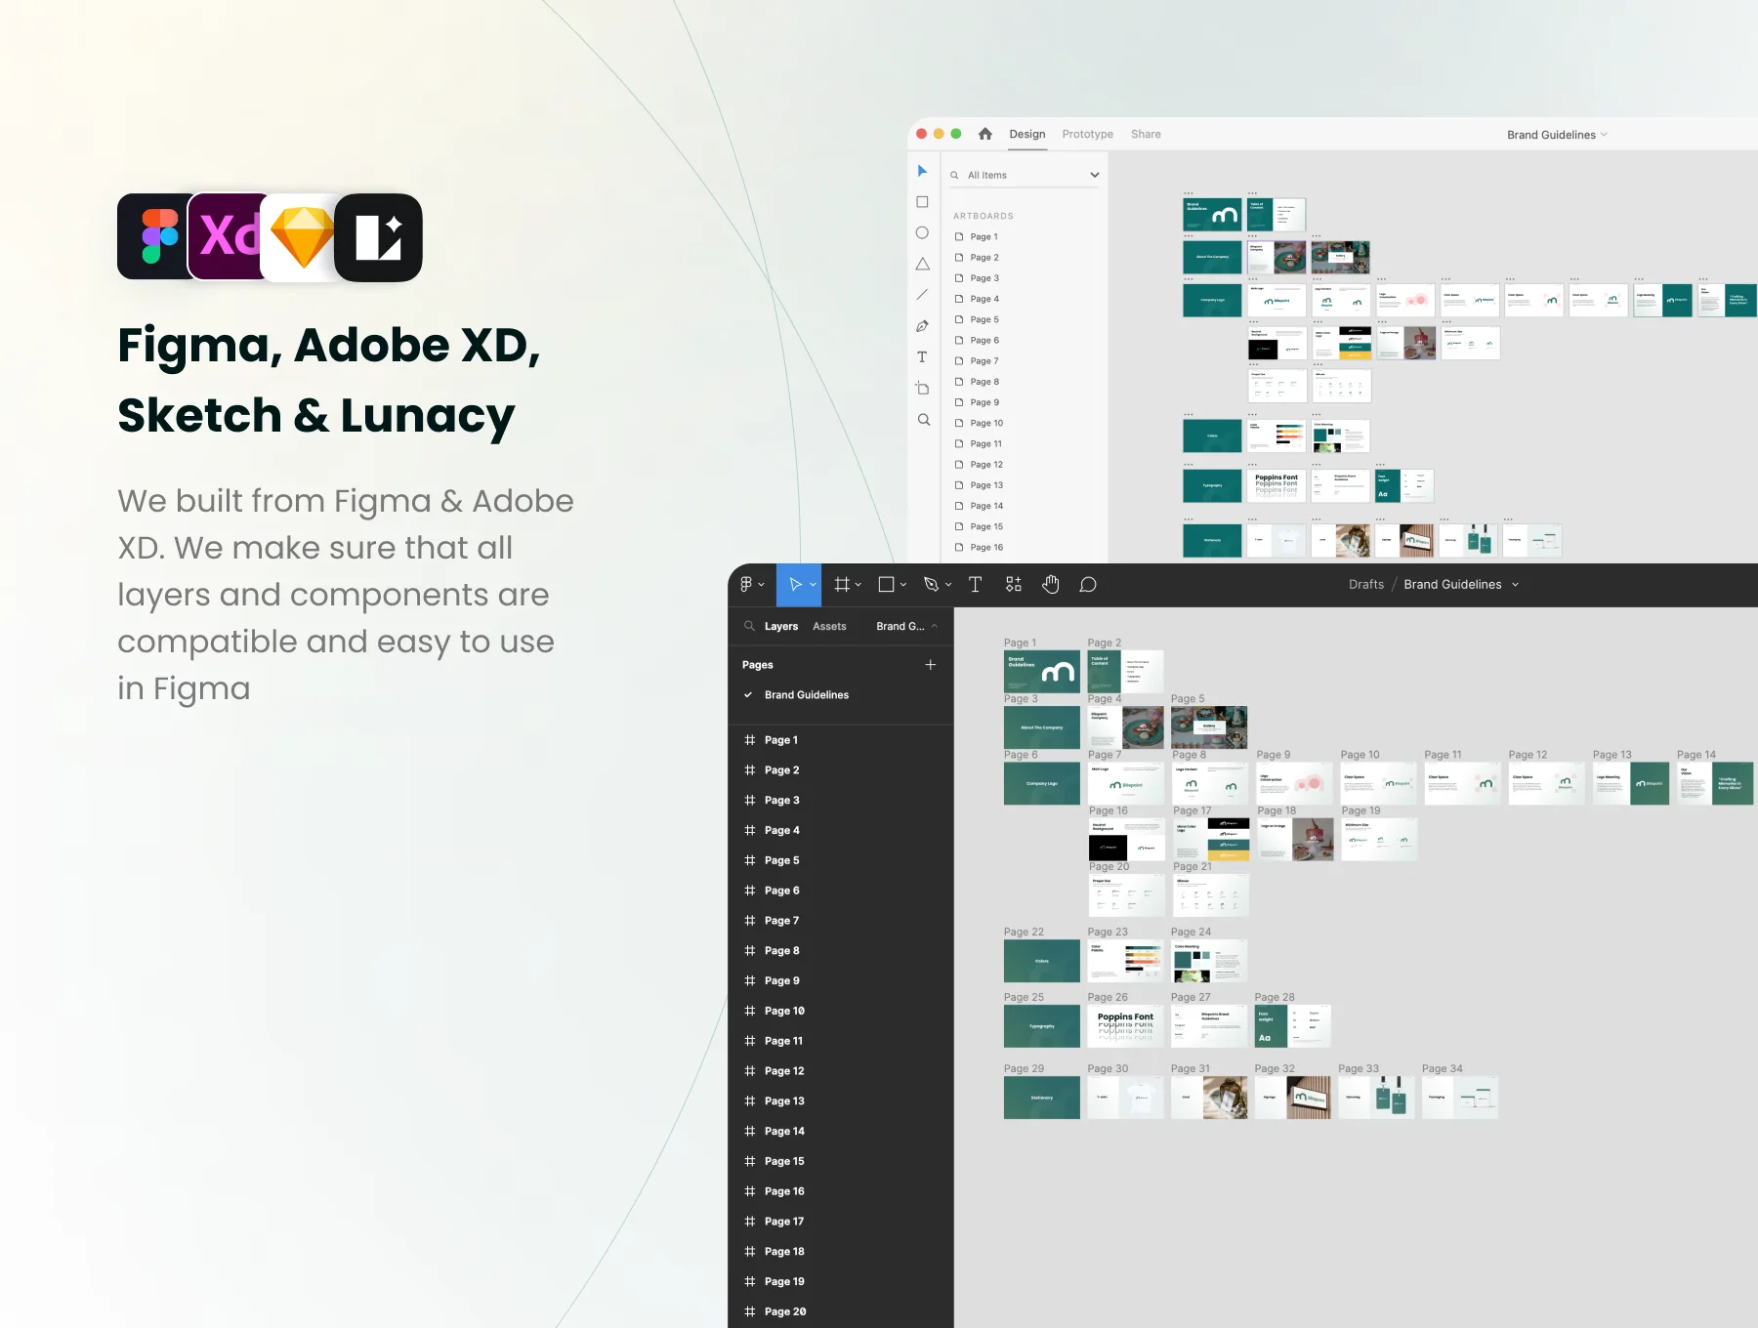Switch to the Layers tab in Figma

click(781, 626)
